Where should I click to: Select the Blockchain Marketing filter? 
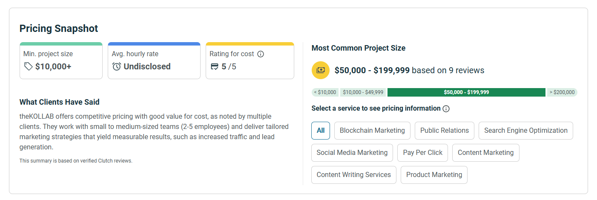click(372, 131)
